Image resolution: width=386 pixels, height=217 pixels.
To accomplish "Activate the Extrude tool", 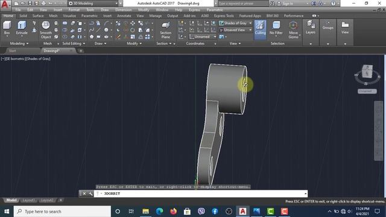I will pyautogui.click(x=22, y=28).
